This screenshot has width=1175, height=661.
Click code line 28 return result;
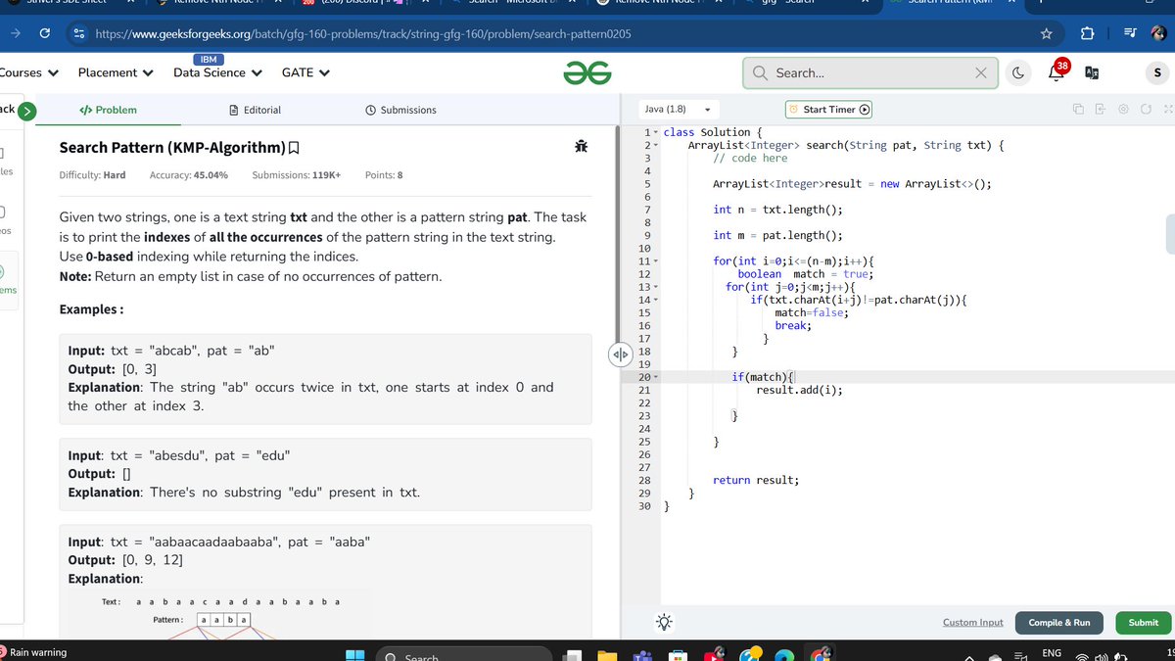point(756,480)
